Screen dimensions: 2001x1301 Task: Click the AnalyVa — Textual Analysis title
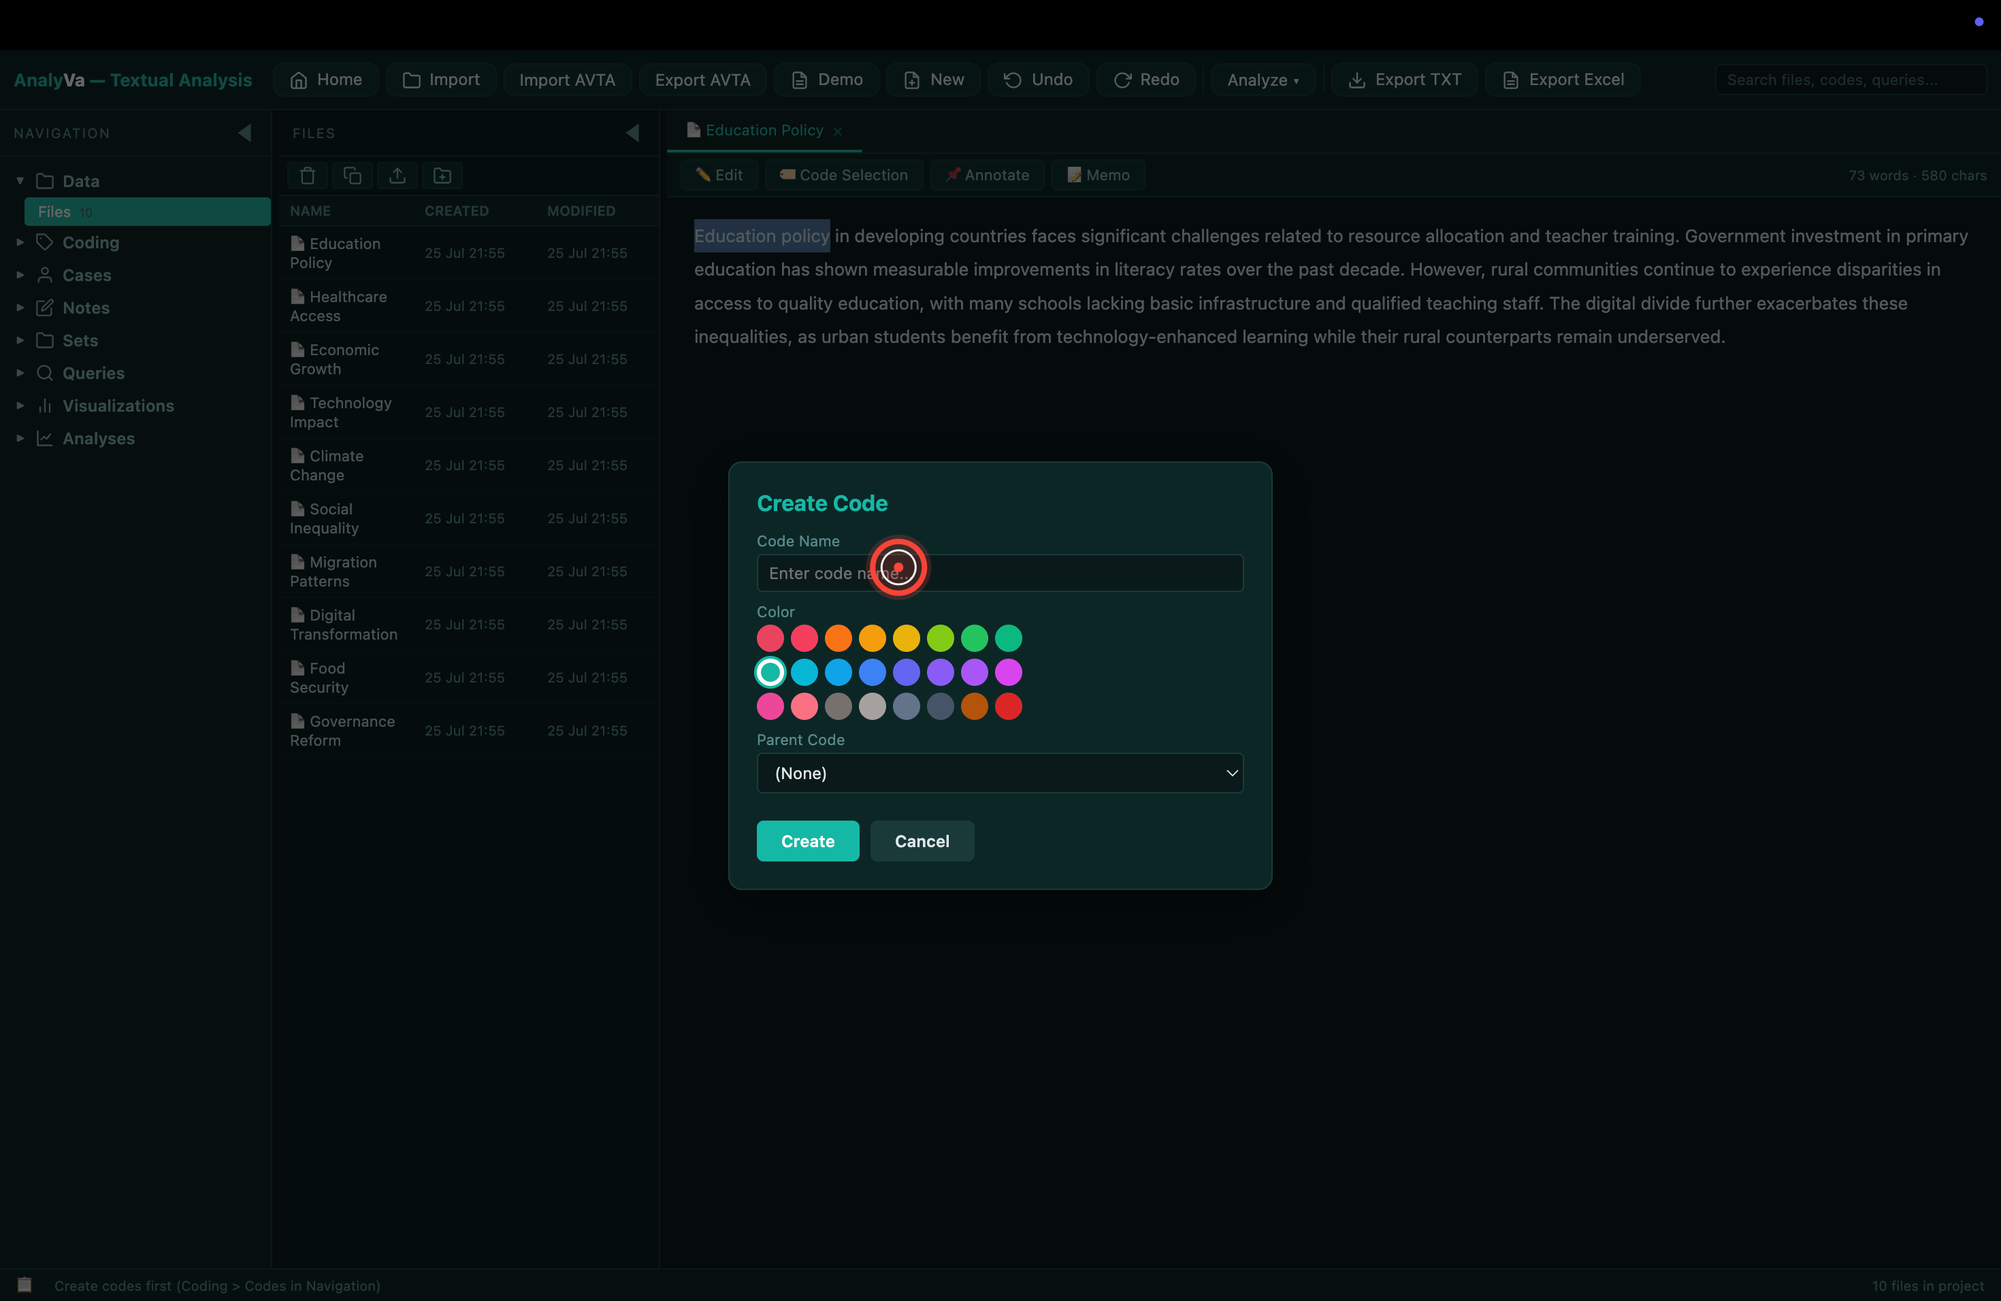coord(133,80)
